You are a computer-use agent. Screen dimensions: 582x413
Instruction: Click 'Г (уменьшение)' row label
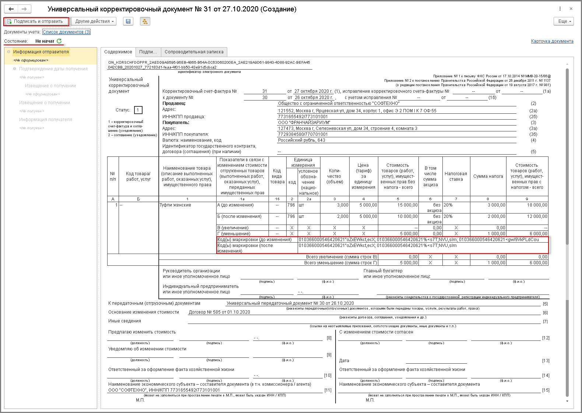(234, 234)
